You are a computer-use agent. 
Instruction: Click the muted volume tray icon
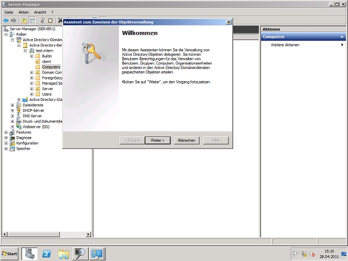(313, 253)
